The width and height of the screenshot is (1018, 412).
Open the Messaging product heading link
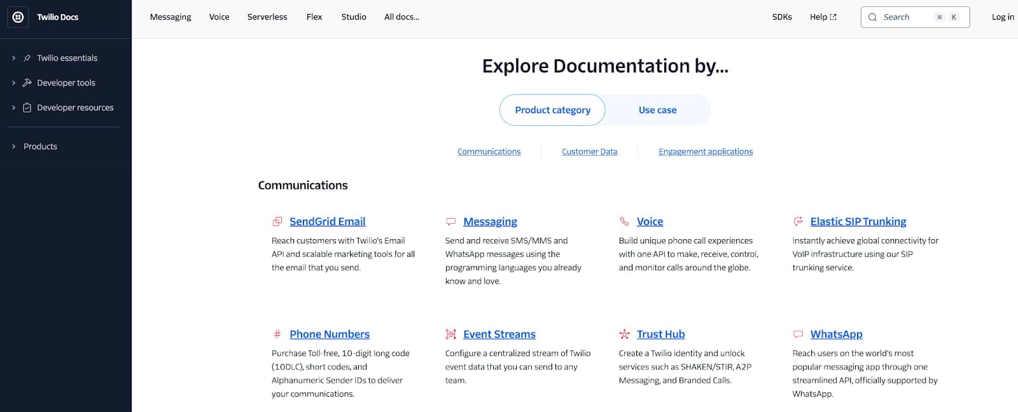tap(490, 221)
